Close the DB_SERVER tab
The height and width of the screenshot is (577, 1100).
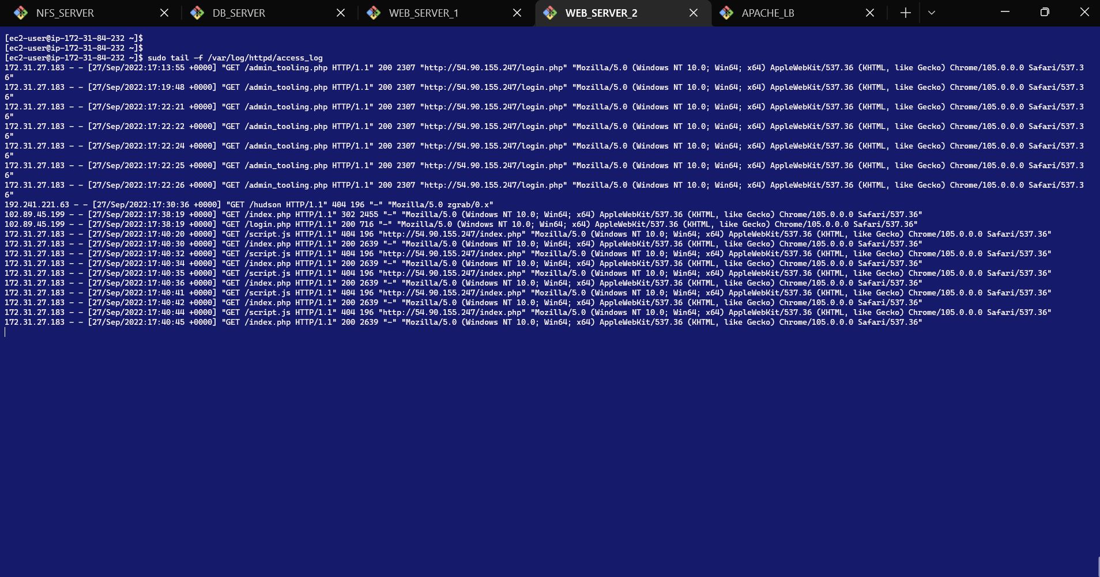click(341, 13)
